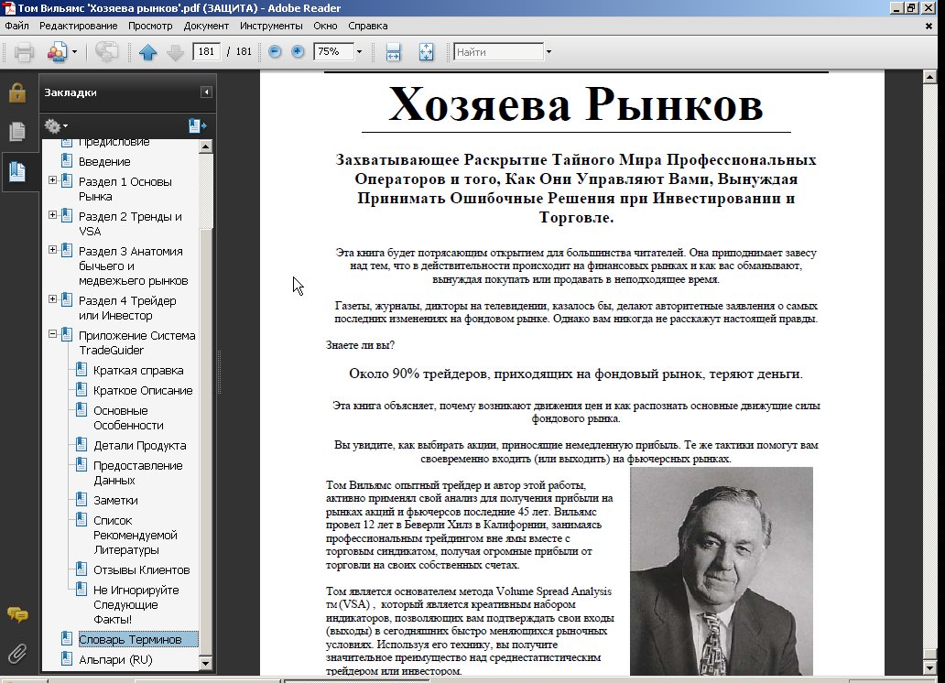Open the Окно menu
This screenshot has height=683, width=945.
325,26
